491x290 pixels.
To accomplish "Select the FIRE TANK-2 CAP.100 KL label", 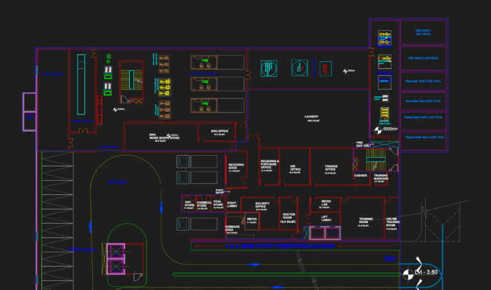I will pos(423,58).
